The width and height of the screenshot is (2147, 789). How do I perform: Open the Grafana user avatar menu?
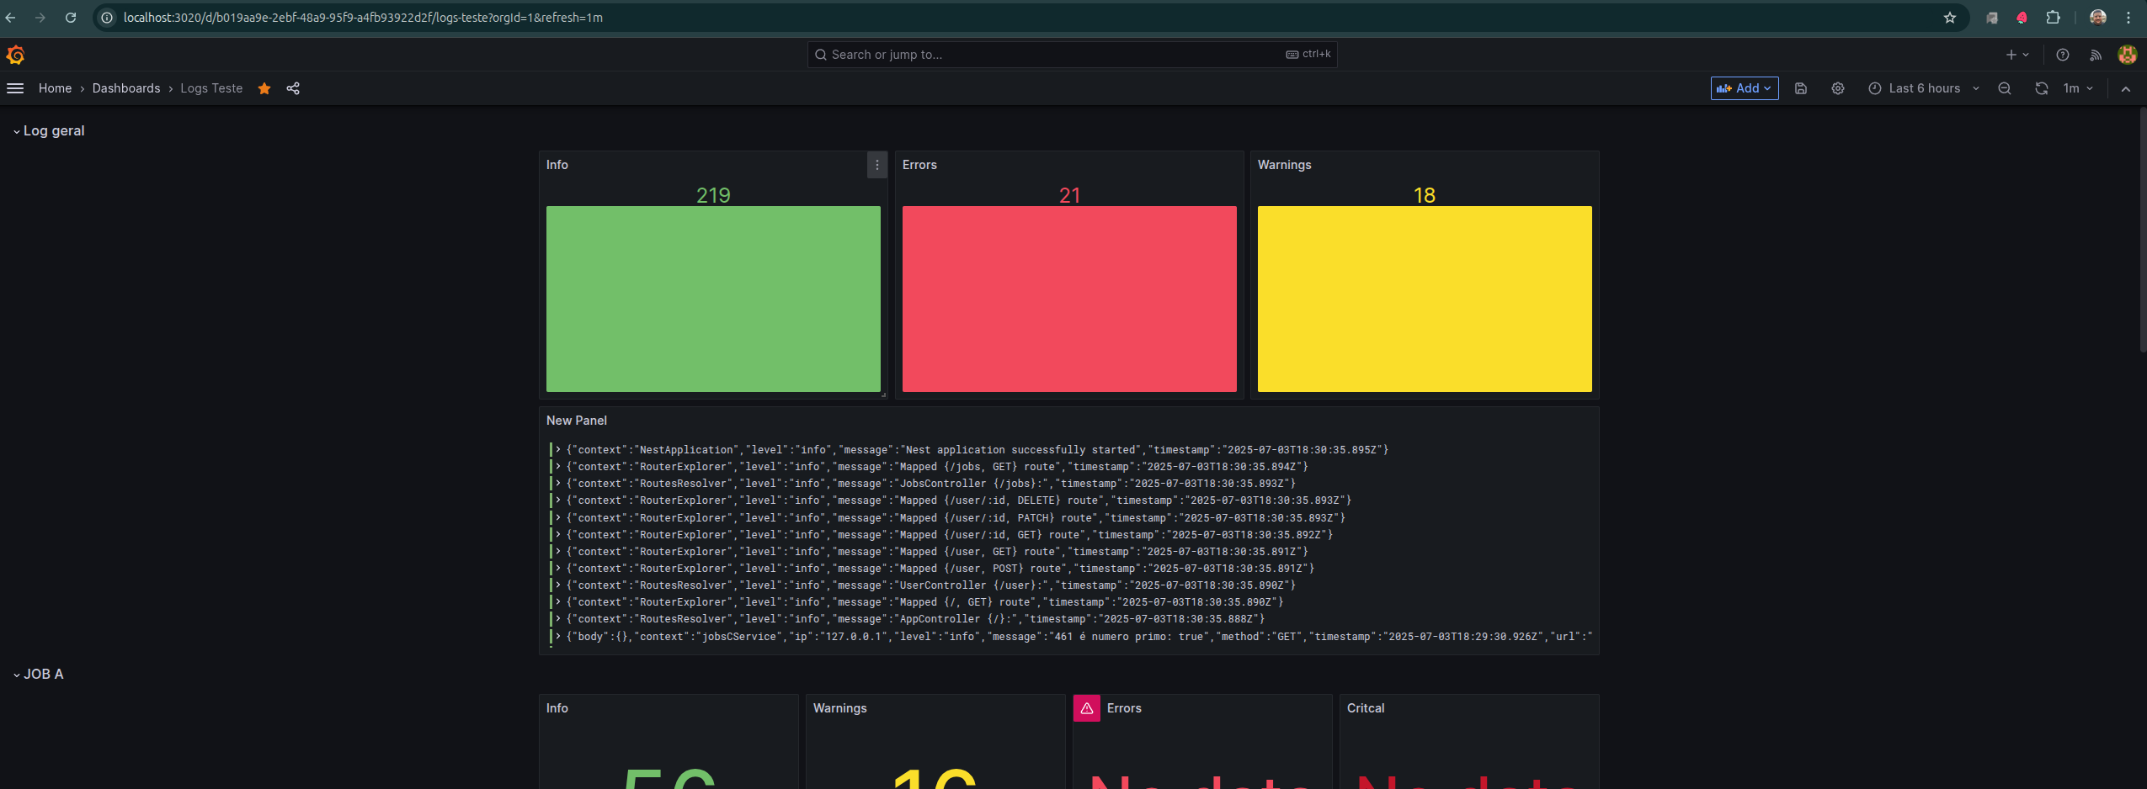click(2128, 55)
